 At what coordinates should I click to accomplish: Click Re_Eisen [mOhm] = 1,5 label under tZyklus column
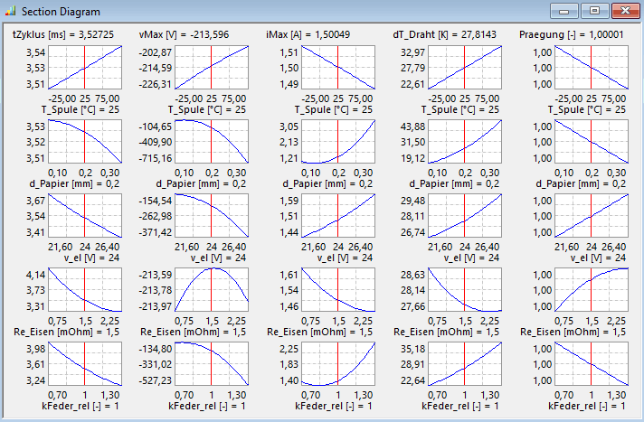tap(66, 332)
